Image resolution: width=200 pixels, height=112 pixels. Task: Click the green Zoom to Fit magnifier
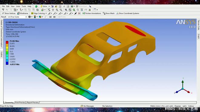(x=74, y=10)
